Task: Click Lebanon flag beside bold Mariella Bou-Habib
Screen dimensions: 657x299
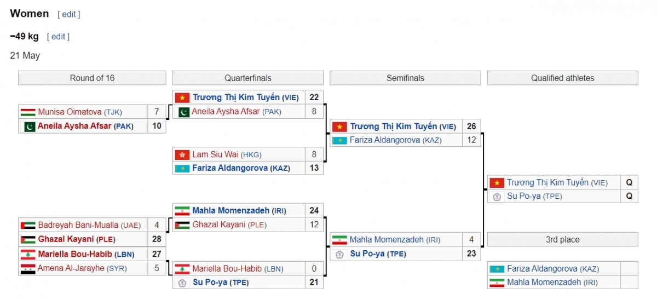Action: coord(27,254)
